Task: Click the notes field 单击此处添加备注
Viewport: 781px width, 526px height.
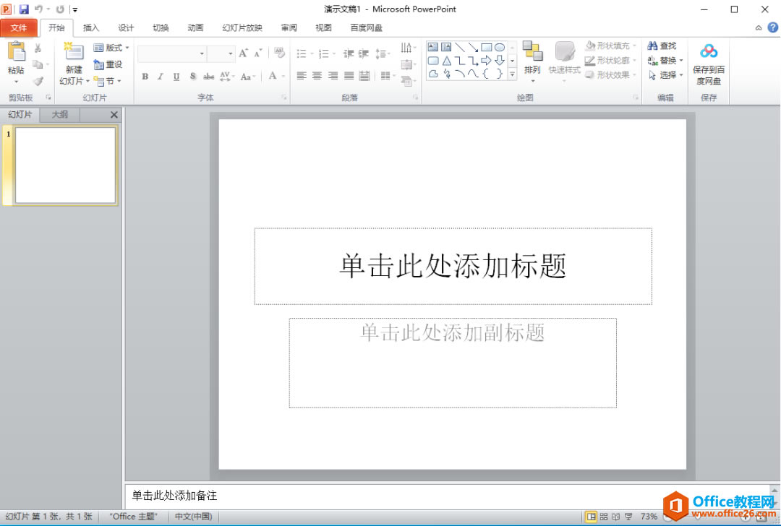Action: click(174, 496)
